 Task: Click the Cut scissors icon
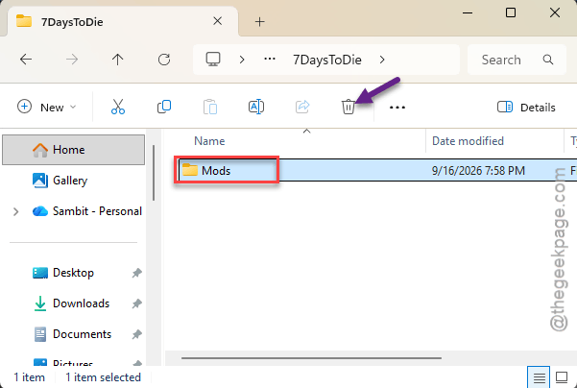tap(118, 108)
